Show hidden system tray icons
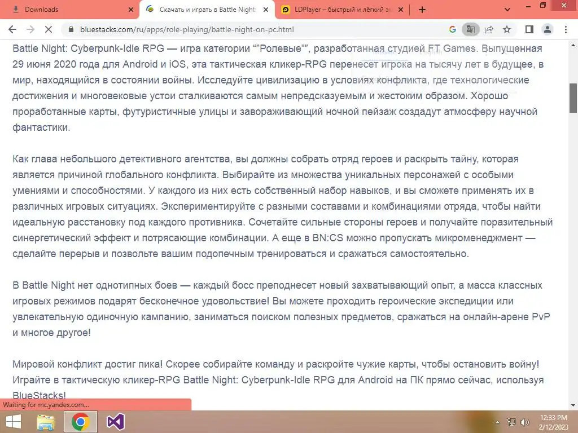The height and width of the screenshot is (433, 578). [497, 422]
